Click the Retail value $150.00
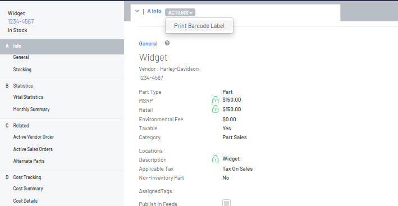 [232, 109]
